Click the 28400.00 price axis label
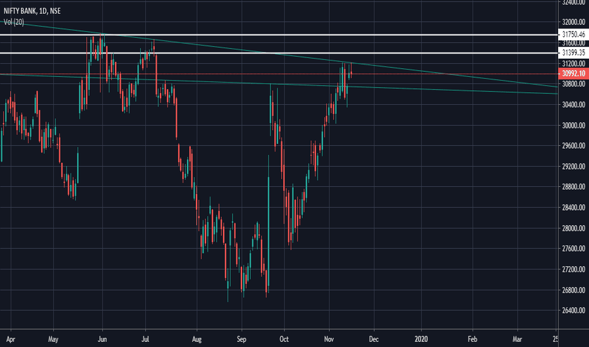This screenshot has width=589, height=347. pyautogui.click(x=573, y=207)
